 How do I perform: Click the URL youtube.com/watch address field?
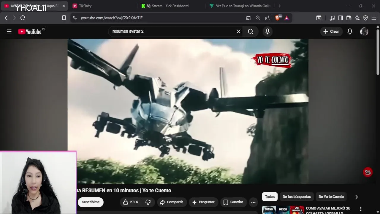112,18
